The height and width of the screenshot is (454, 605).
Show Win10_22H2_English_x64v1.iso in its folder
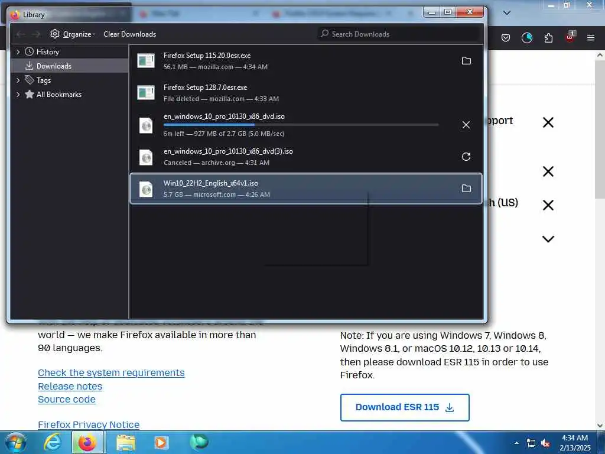point(466,189)
